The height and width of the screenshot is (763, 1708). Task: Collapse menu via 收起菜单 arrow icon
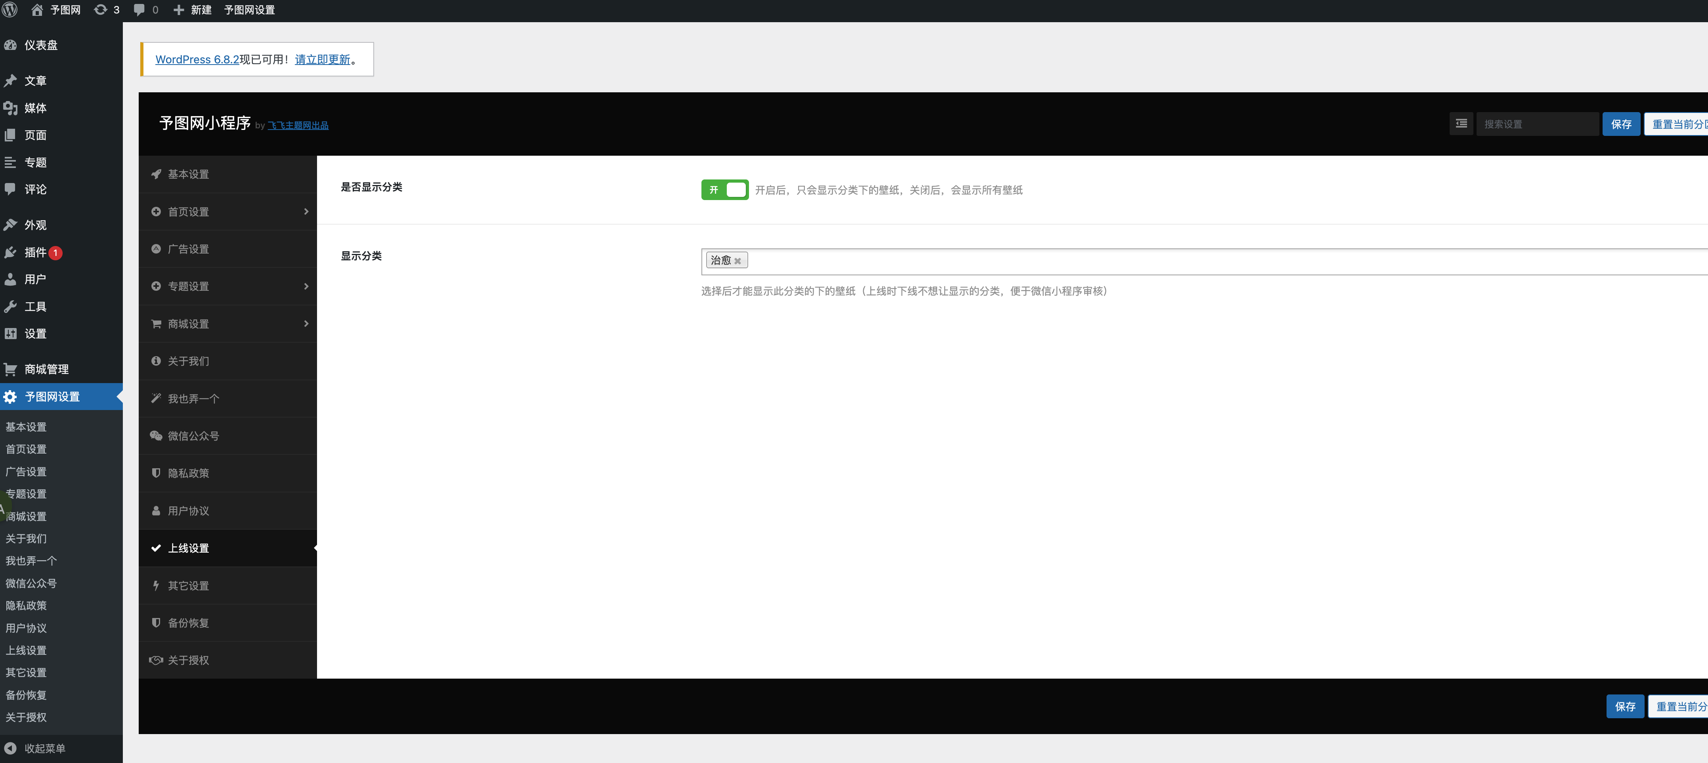[x=10, y=748]
